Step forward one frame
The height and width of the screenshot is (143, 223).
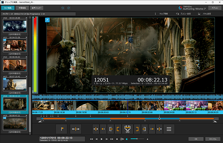pos(107,139)
